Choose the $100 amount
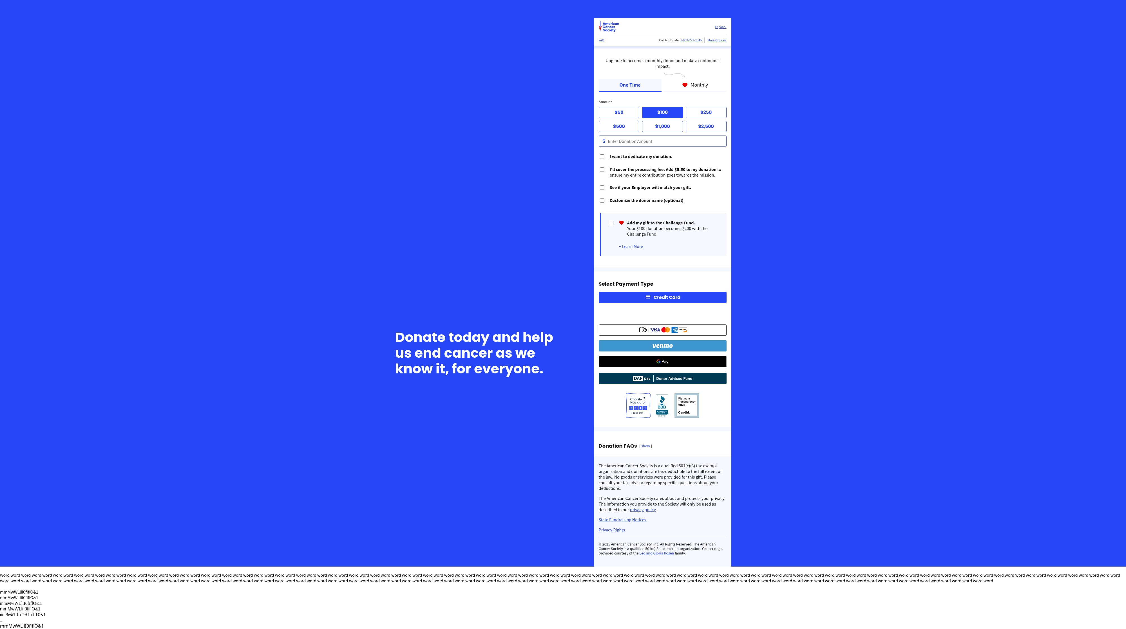 coord(662,112)
